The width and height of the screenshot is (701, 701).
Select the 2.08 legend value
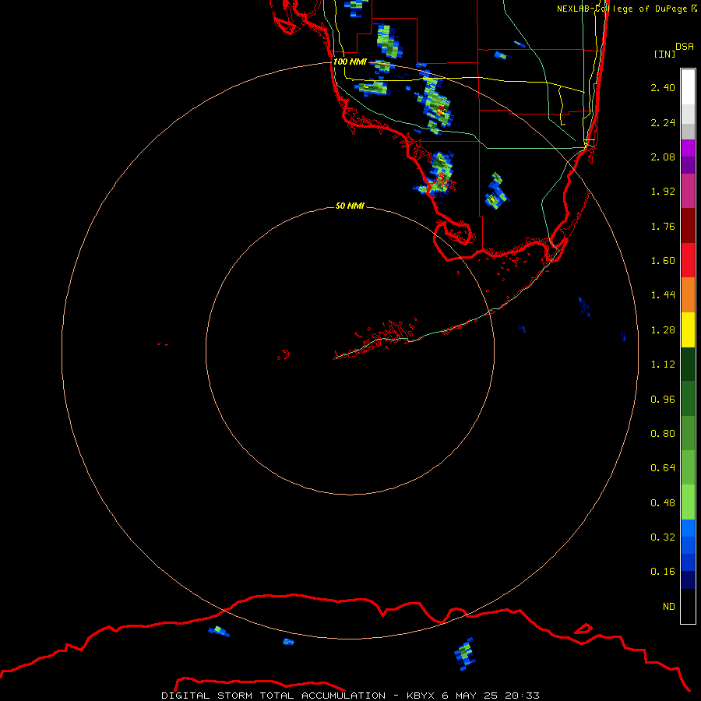(663, 157)
